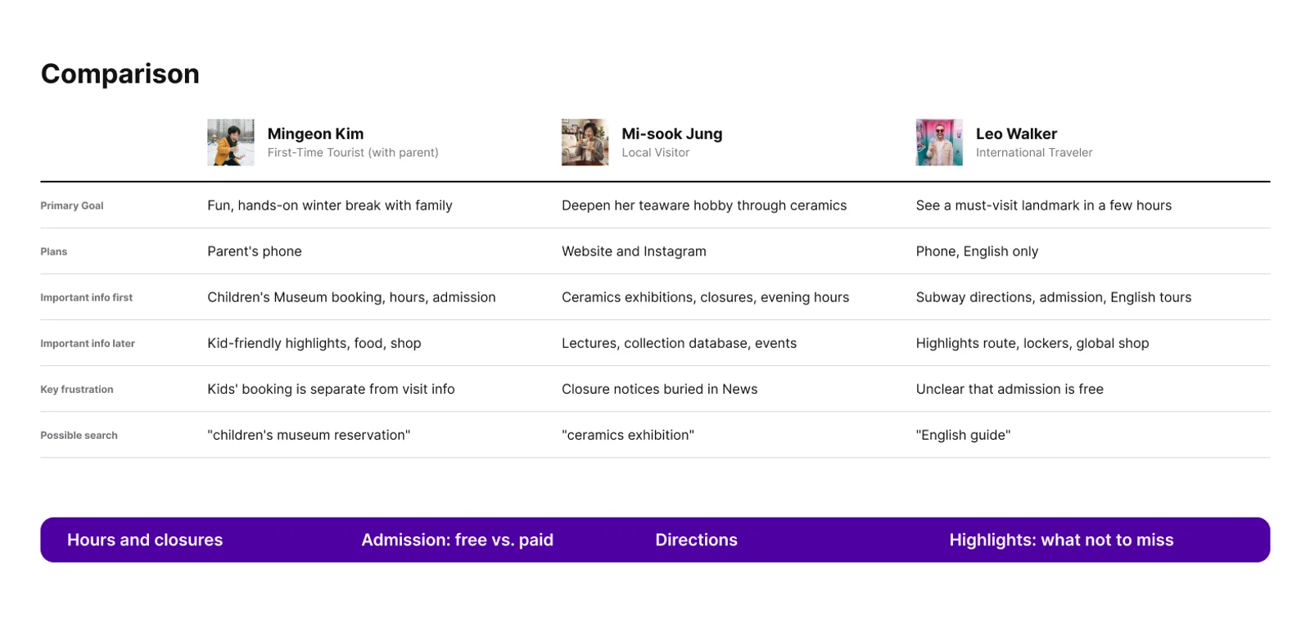The width and height of the screenshot is (1310, 619).
Task: Click Leo Walker's profile photo
Action: [939, 142]
